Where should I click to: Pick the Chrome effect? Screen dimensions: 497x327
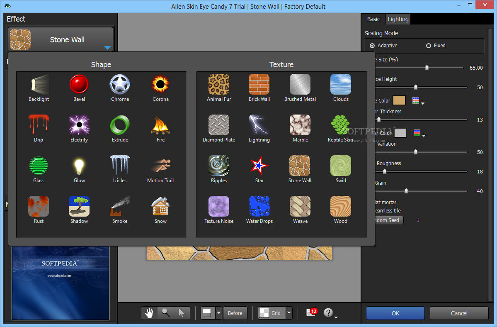tap(120, 88)
